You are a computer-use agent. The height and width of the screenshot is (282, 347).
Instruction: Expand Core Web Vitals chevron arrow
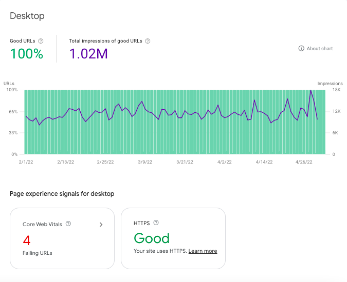[x=101, y=225]
